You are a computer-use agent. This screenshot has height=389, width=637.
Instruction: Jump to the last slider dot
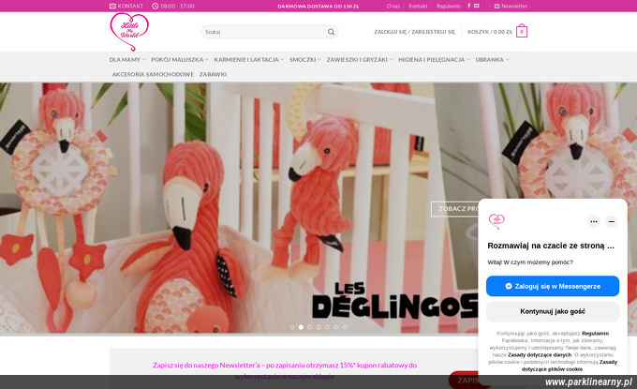(x=345, y=327)
